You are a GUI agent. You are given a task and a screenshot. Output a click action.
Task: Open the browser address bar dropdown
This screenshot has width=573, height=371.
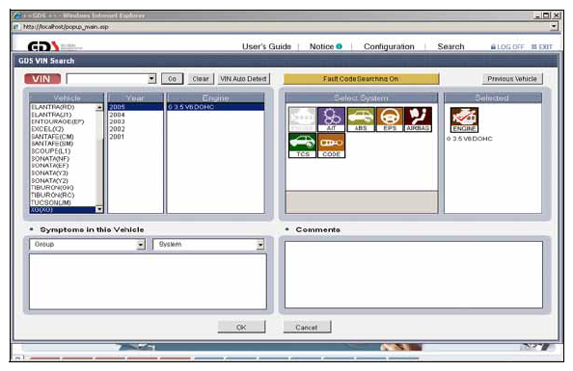[x=554, y=26]
